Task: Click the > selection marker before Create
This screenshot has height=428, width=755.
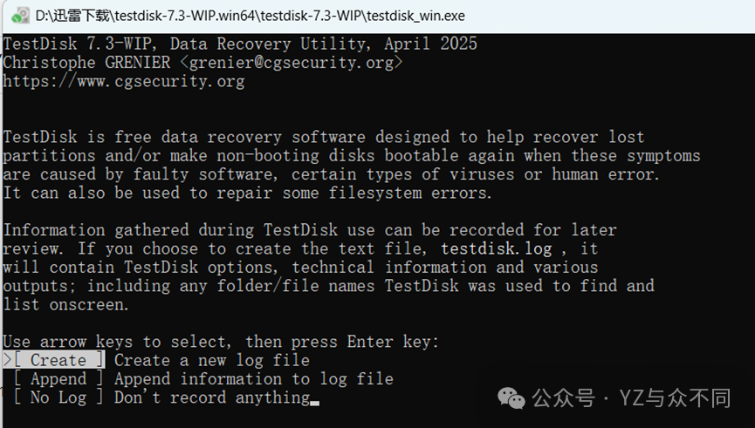Action: point(7,360)
